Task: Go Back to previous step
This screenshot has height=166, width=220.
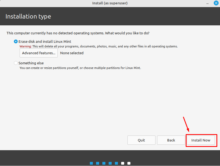Action: 171,140
